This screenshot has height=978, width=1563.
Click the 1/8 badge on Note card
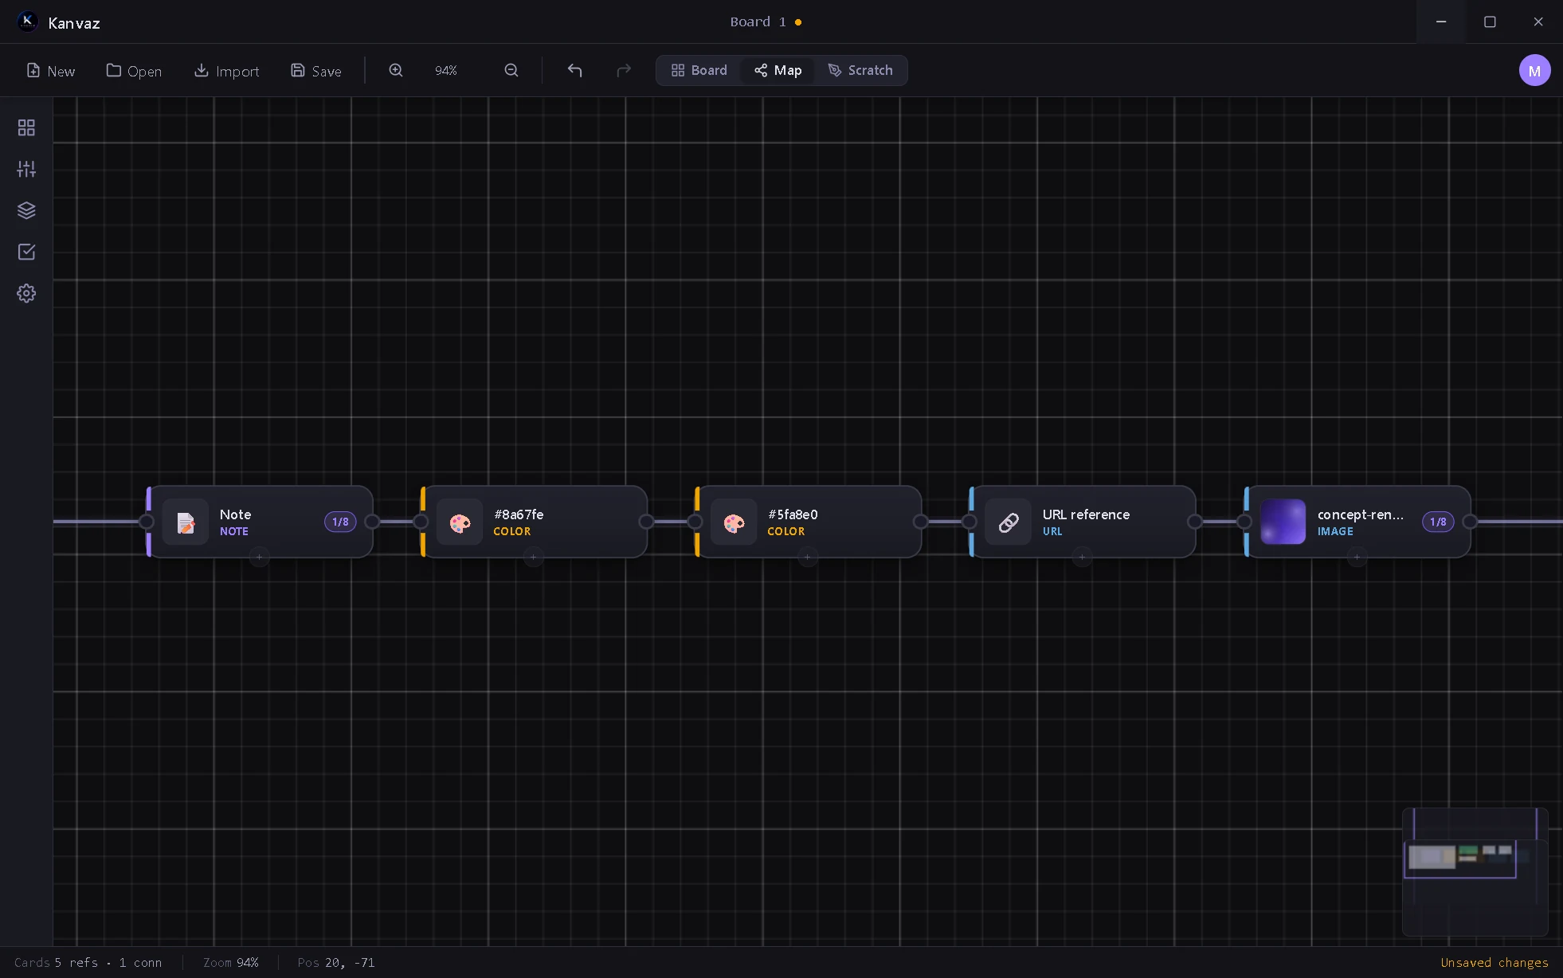coord(340,522)
